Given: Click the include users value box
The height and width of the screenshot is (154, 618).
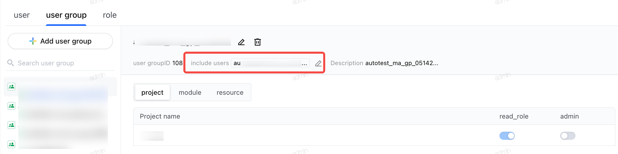Looking at the screenshot, I should click(x=270, y=63).
